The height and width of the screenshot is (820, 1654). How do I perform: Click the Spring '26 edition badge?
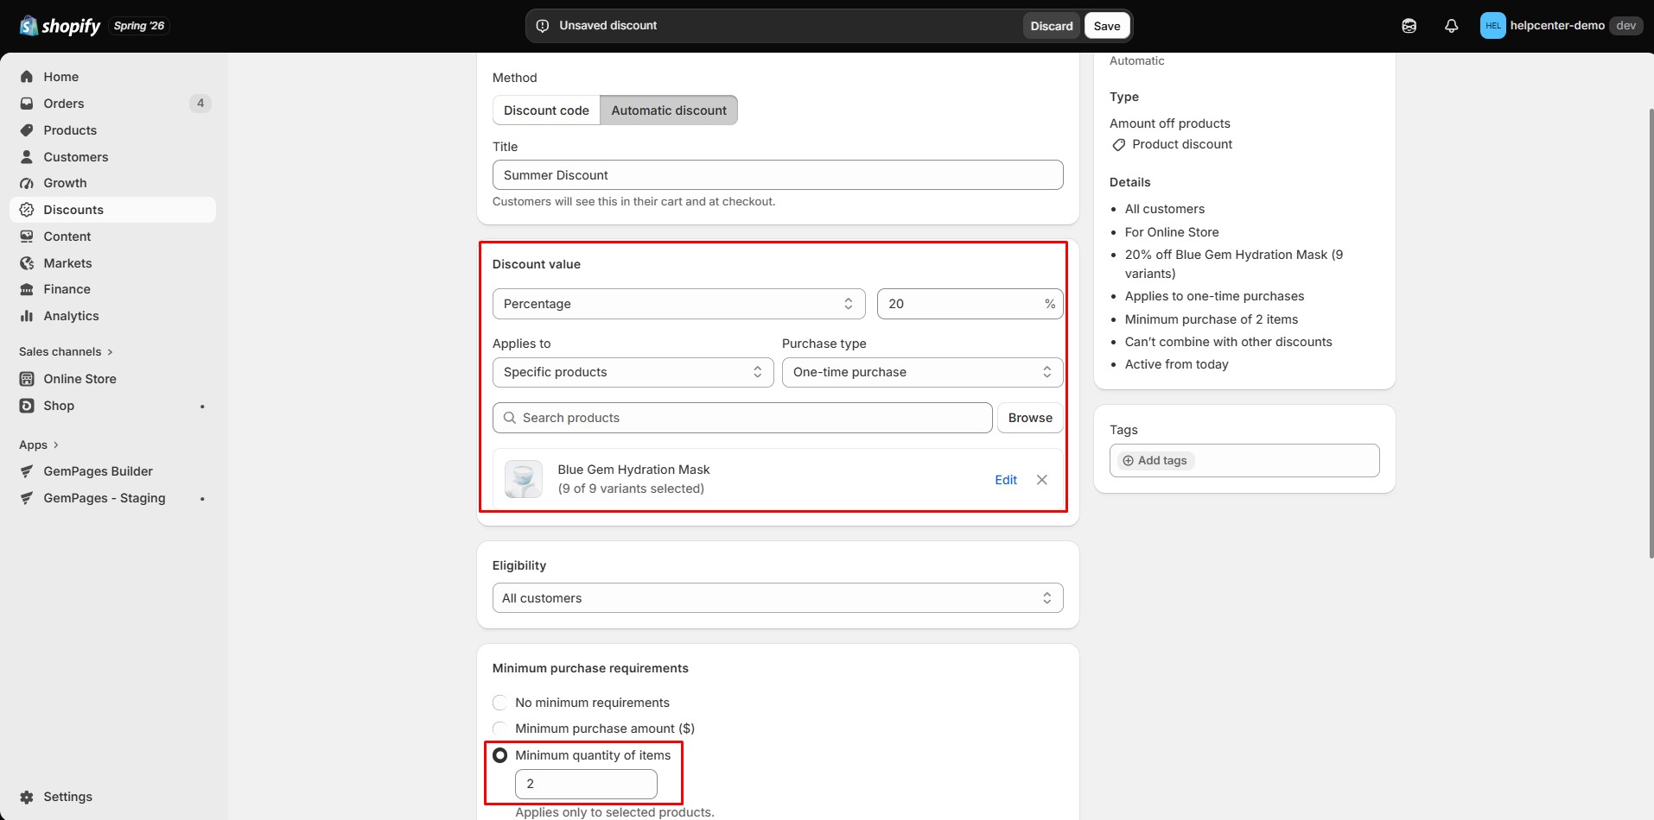coord(139,26)
